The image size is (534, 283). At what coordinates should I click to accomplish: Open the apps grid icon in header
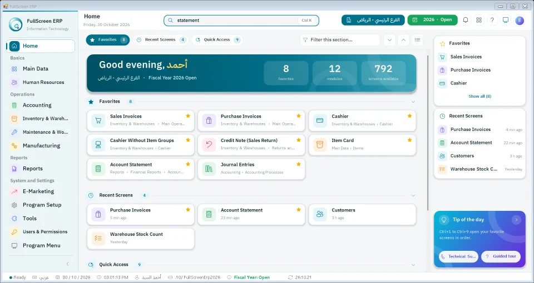point(479,20)
